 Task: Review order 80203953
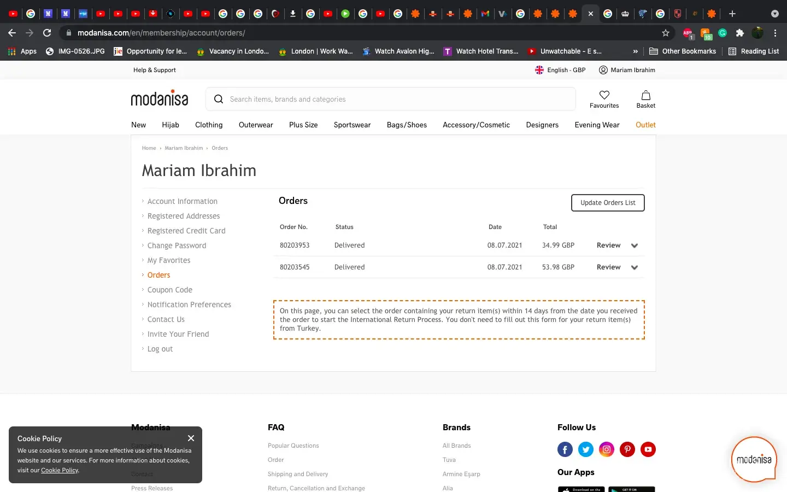[x=608, y=245]
